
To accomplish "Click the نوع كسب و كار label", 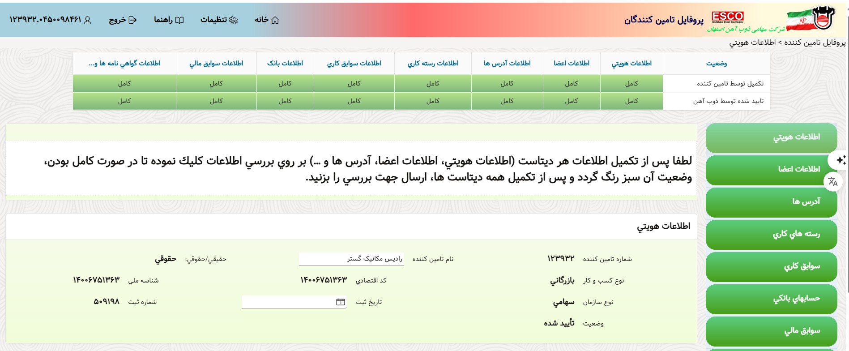I will (x=603, y=281).
